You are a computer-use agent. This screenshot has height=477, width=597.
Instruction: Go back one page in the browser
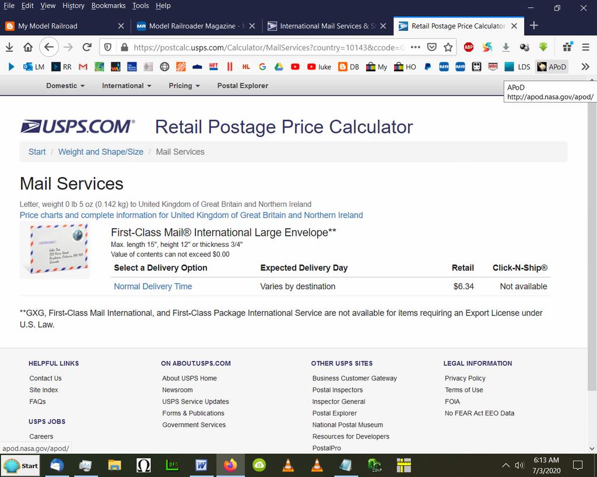click(49, 47)
